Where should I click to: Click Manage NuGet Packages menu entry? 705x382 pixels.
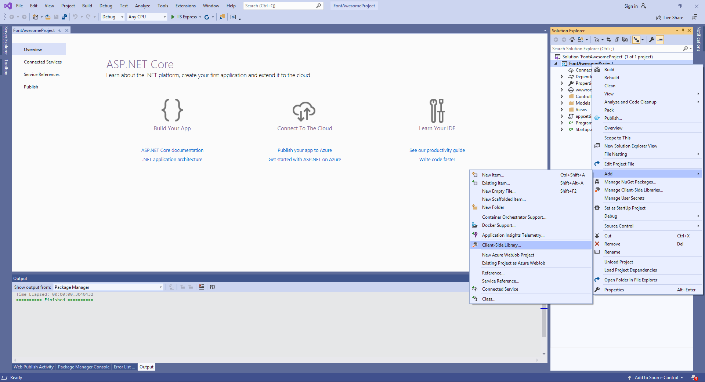pyautogui.click(x=648, y=182)
